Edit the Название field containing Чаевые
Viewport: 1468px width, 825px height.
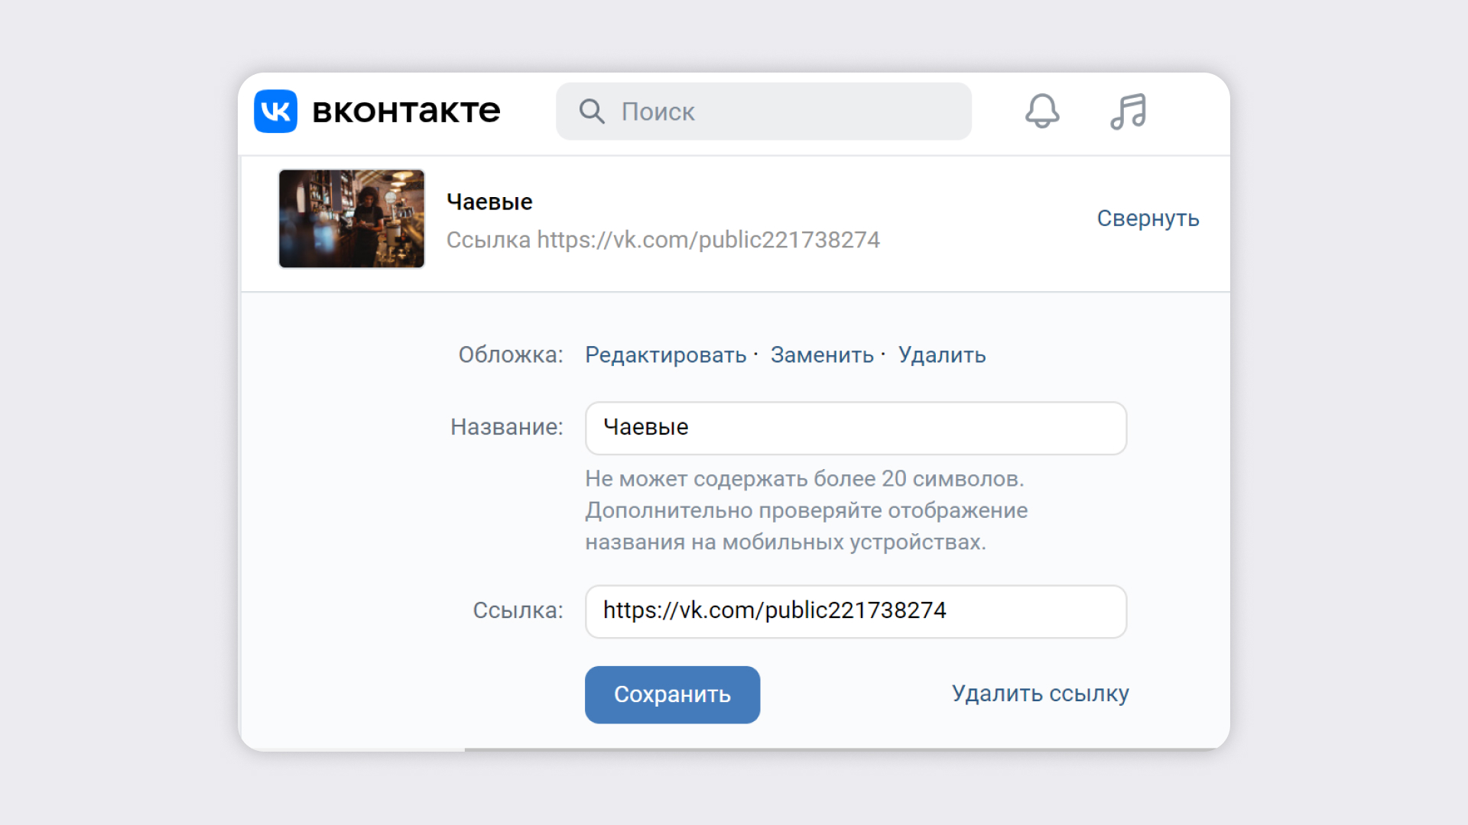click(x=856, y=428)
